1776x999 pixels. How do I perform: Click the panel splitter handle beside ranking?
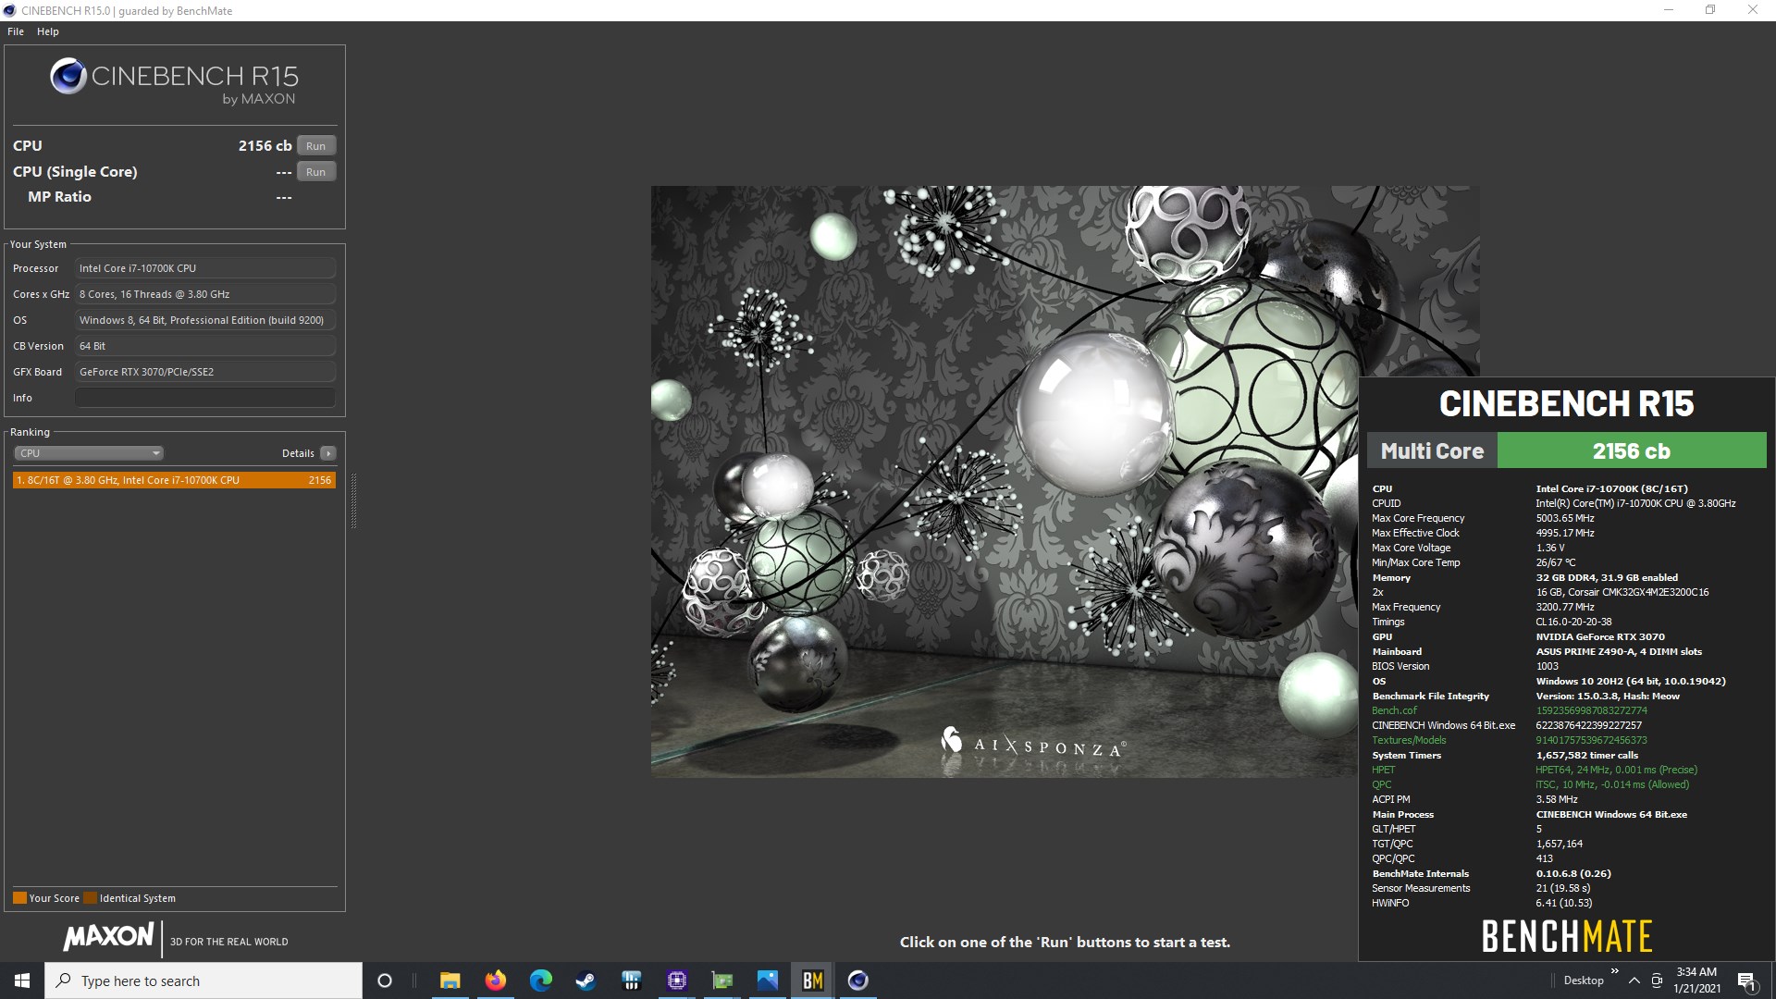click(353, 500)
